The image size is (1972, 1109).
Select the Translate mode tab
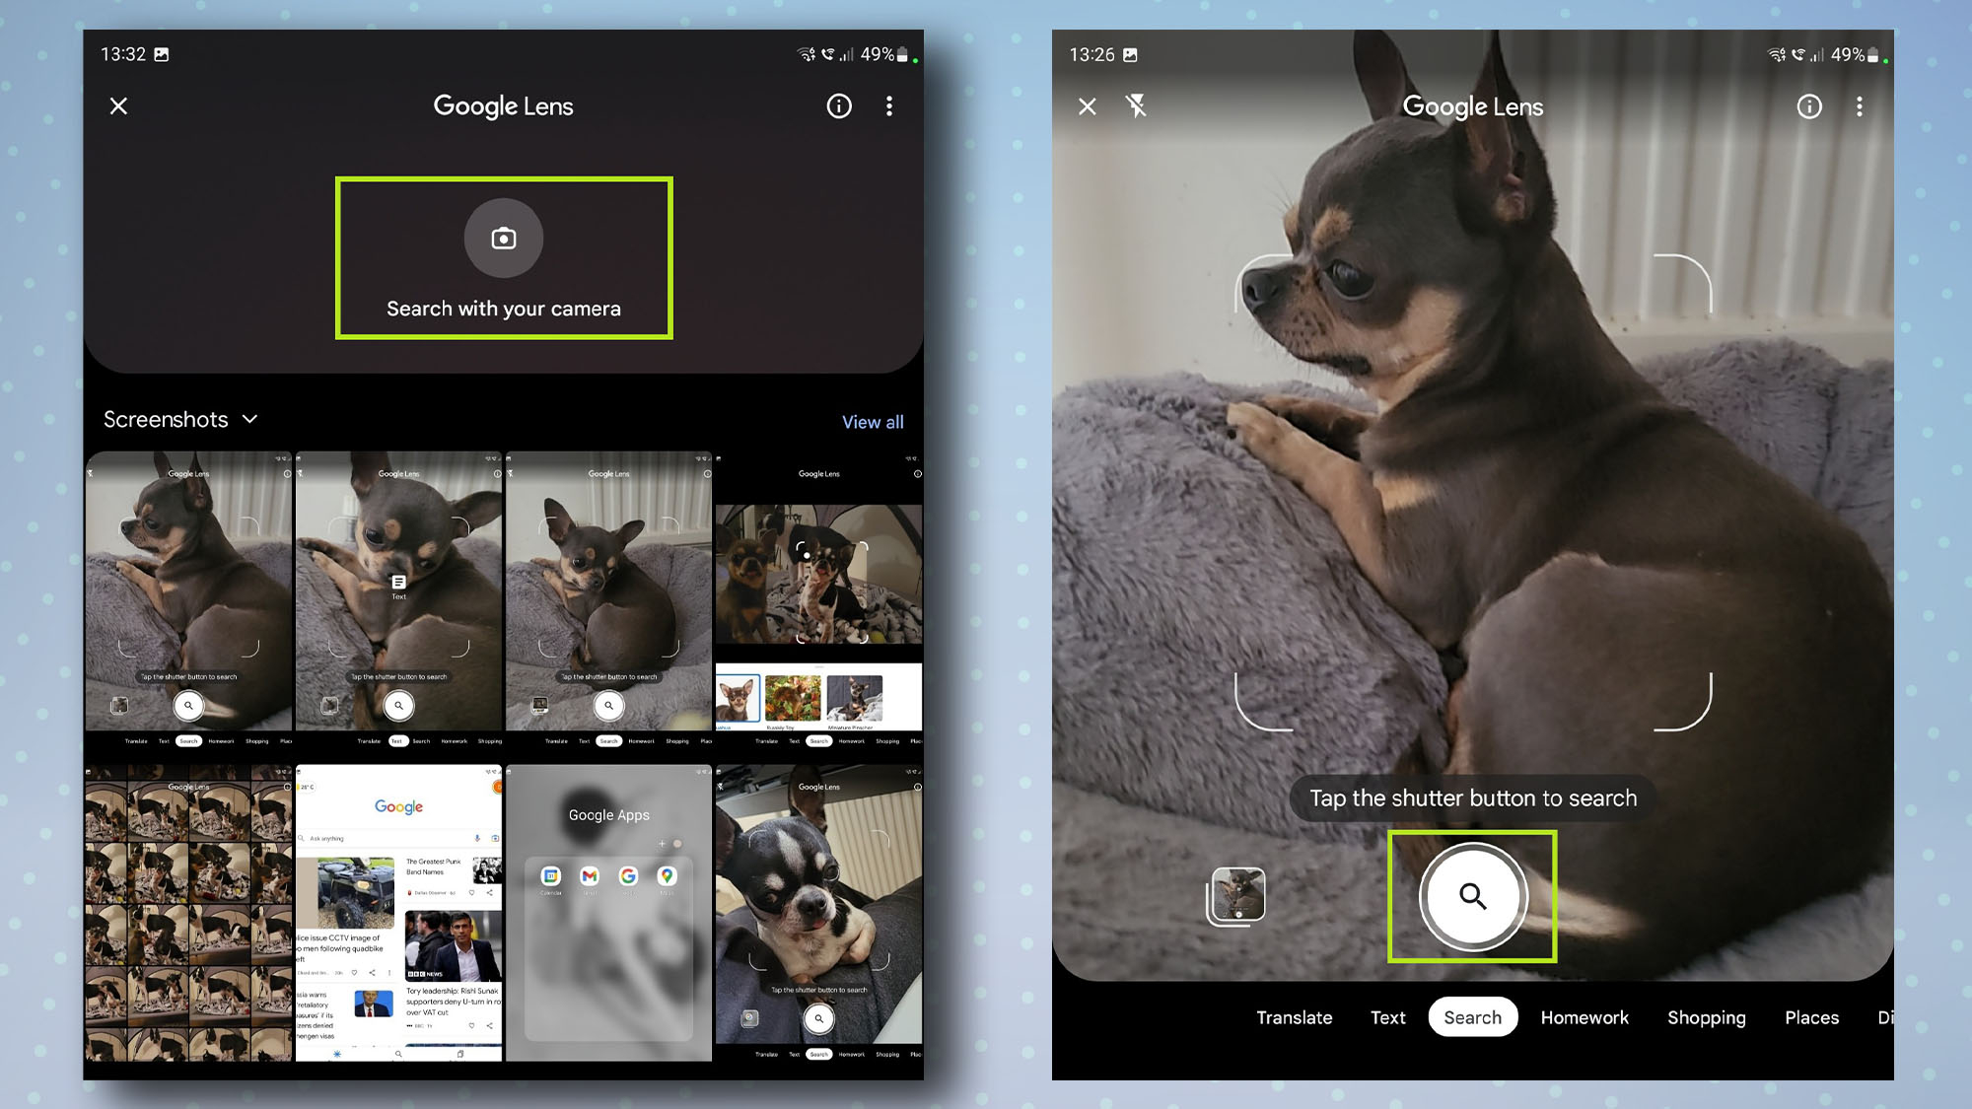[x=1295, y=1017]
